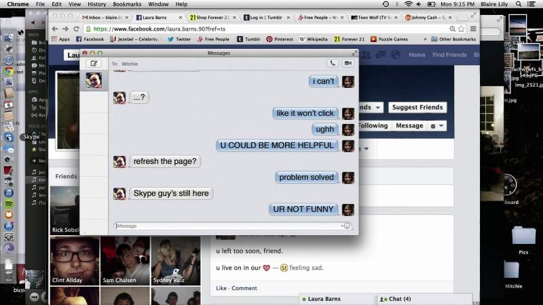Viewport: 543px width, 305px height.
Task: Open profile gear options dropdown
Action: [x=436, y=126]
